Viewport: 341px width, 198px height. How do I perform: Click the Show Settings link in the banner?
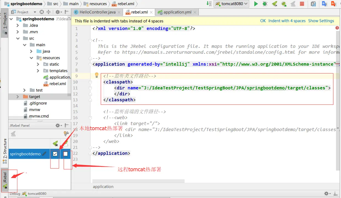321,21
